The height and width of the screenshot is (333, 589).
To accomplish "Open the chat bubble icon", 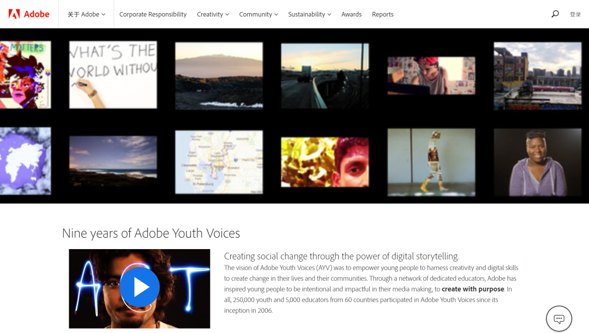I will click(x=559, y=319).
